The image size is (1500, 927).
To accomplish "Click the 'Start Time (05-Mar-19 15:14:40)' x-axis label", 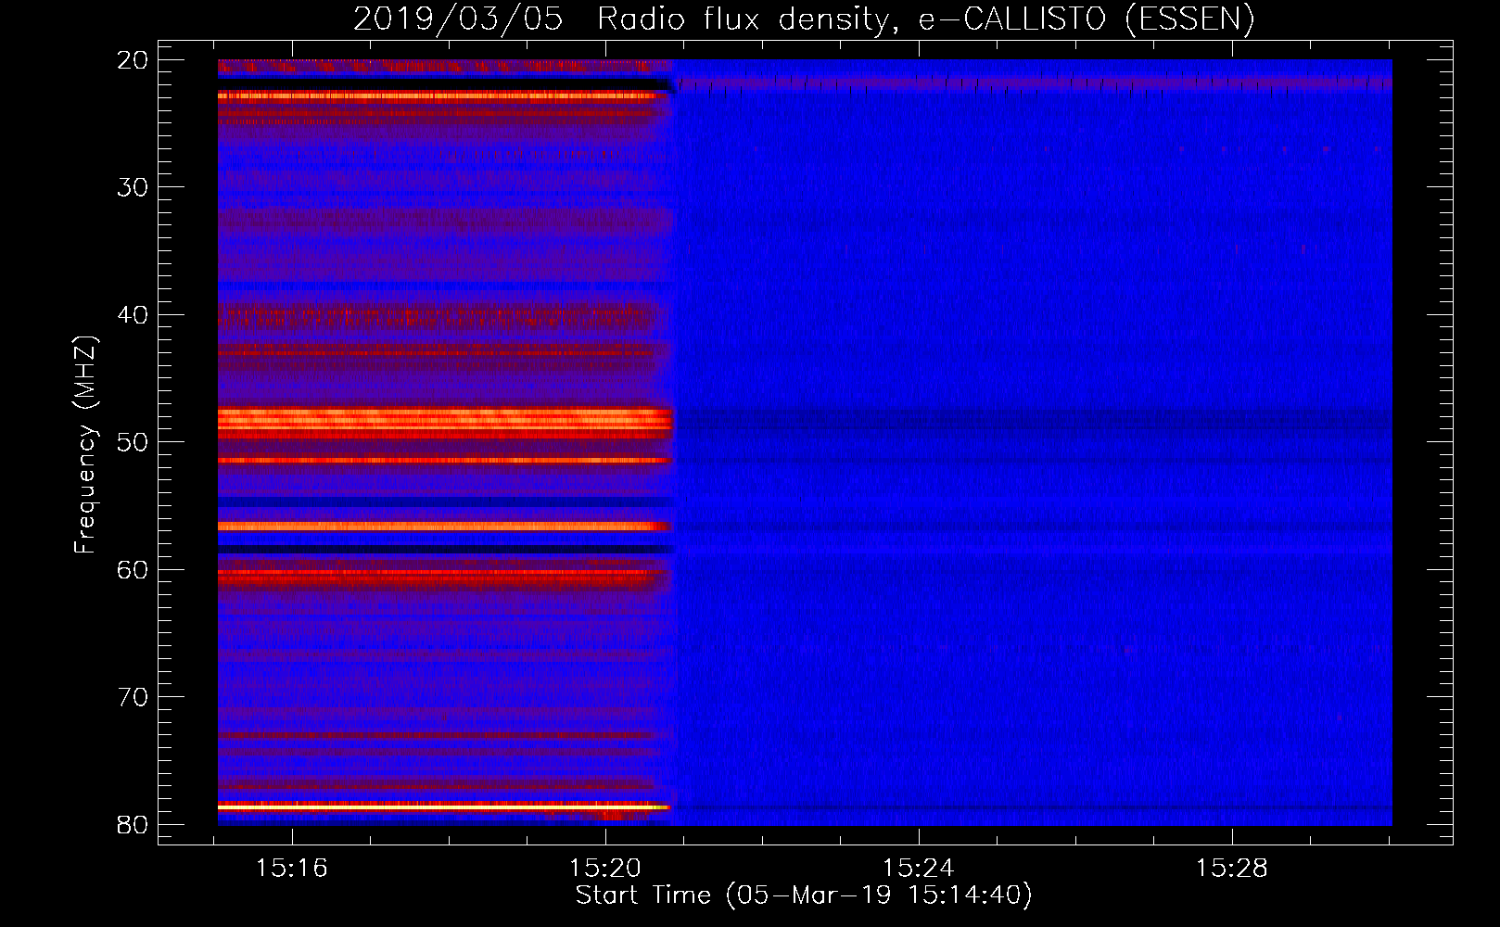I will pyautogui.click(x=804, y=895).
